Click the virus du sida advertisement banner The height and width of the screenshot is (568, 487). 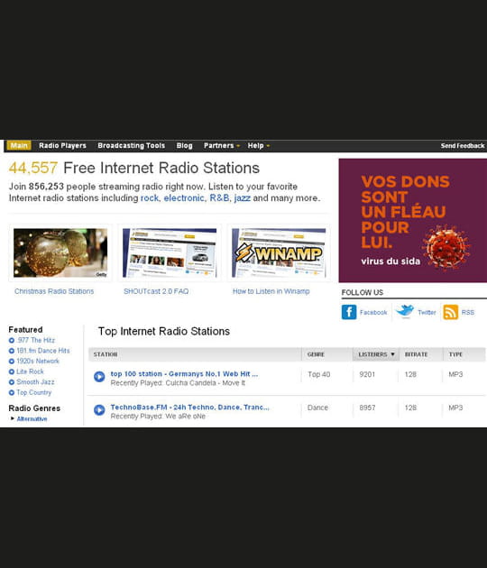(413, 221)
